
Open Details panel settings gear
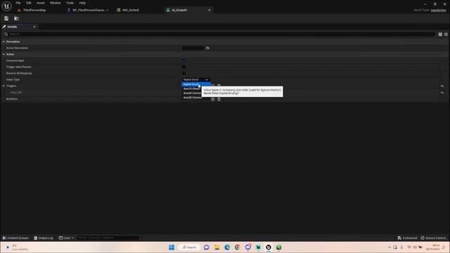446,34
